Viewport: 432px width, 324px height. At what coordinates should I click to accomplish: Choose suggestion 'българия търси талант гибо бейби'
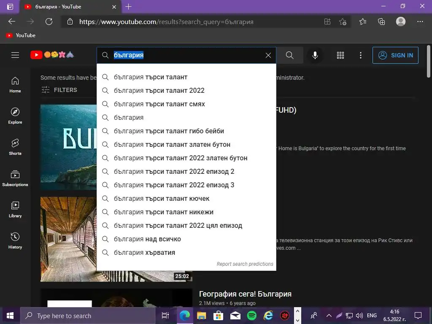186,131
